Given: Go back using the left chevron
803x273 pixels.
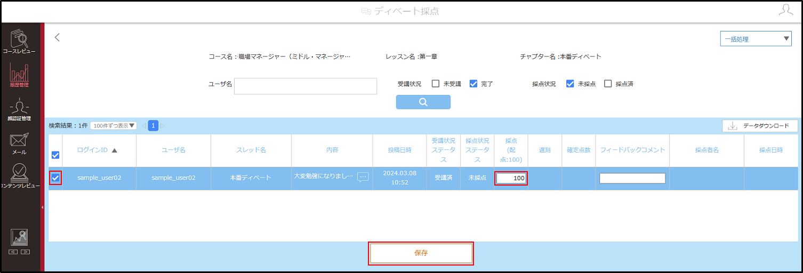Looking at the screenshot, I should pos(58,37).
